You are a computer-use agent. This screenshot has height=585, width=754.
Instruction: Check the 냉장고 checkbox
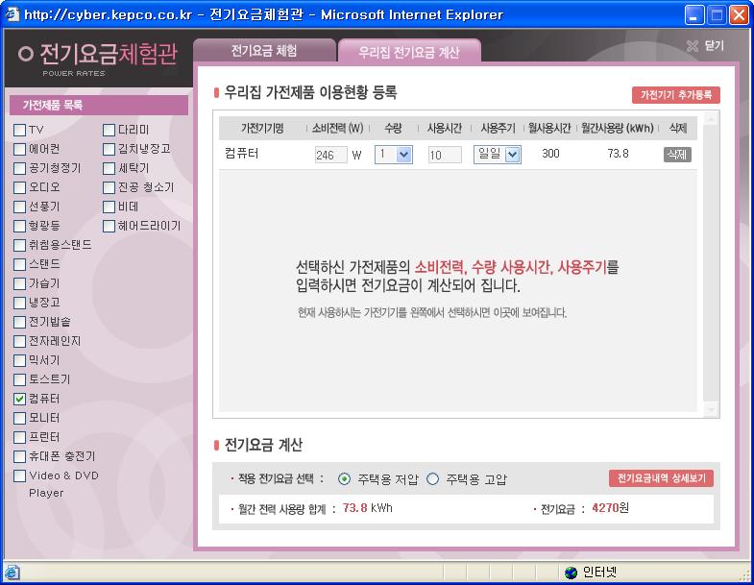(x=20, y=304)
